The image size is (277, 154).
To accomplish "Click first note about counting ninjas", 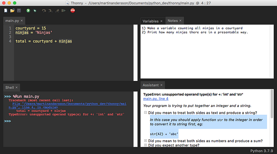I will click(x=192, y=28).
